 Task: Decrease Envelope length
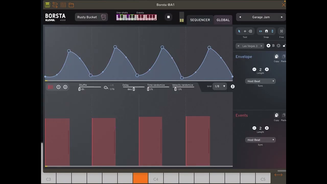pyautogui.click(x=254, y=70)
